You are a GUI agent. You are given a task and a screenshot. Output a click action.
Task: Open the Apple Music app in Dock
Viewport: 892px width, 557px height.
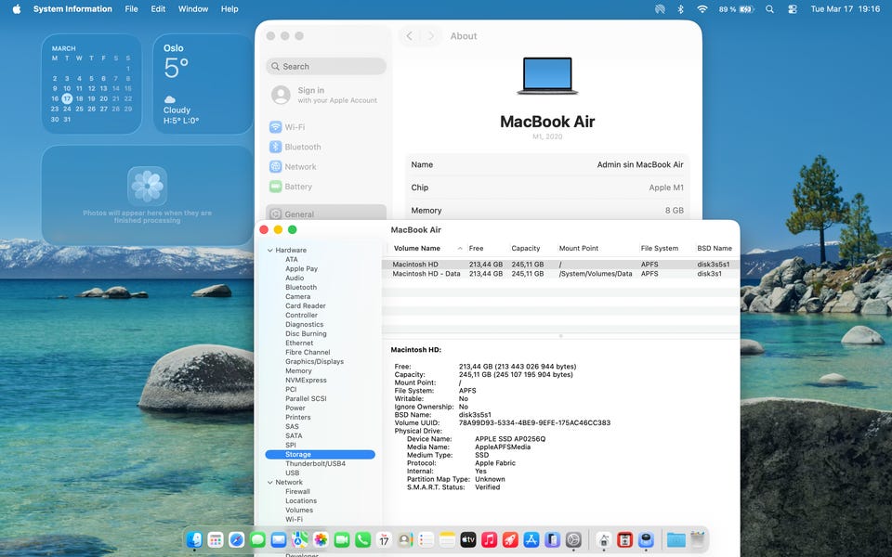click(489, 539)
